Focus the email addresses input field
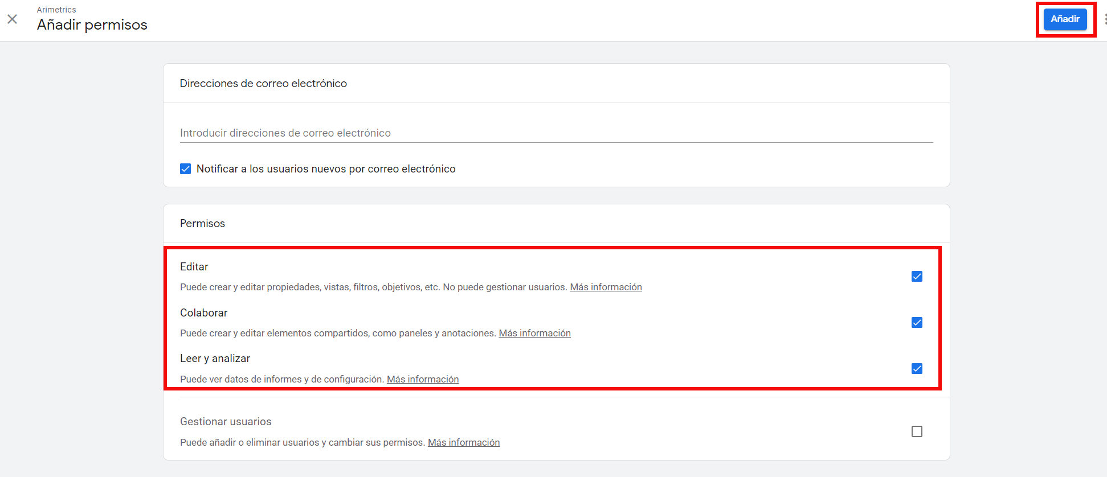 [556, 133]
